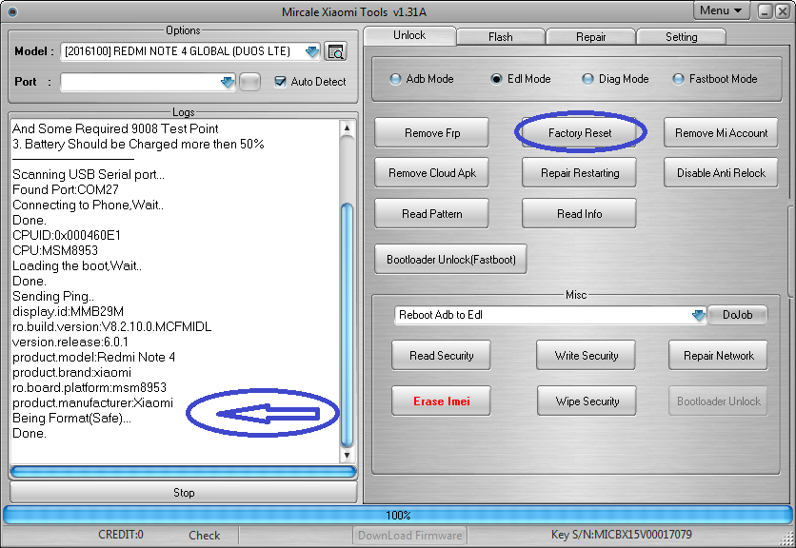
Task: Click the Remove Frp button
Action: coord(432,133)
